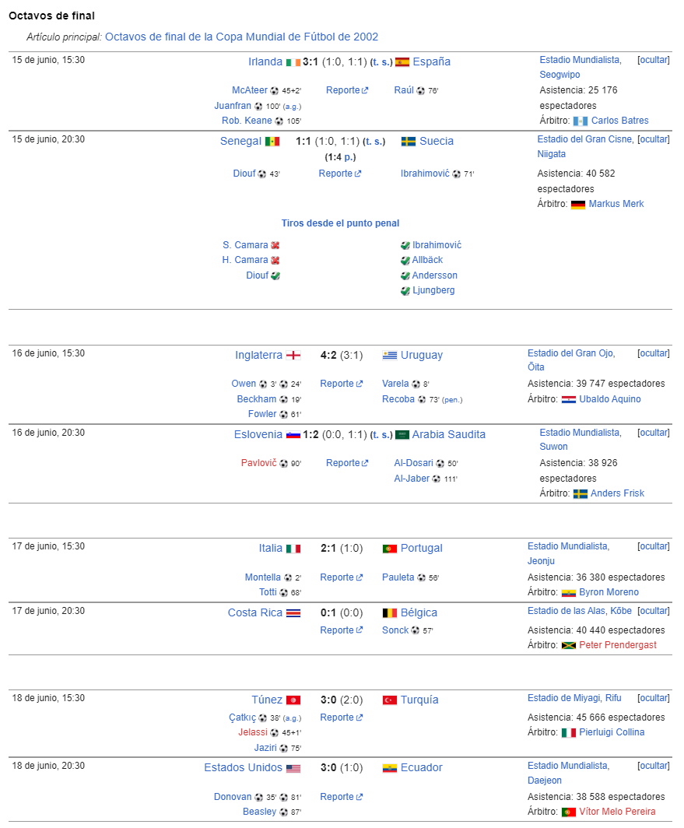Screen dimensions: 684x828
Task: Click the Ireland flag icon beside Irlanda
Action: [293, 62]
